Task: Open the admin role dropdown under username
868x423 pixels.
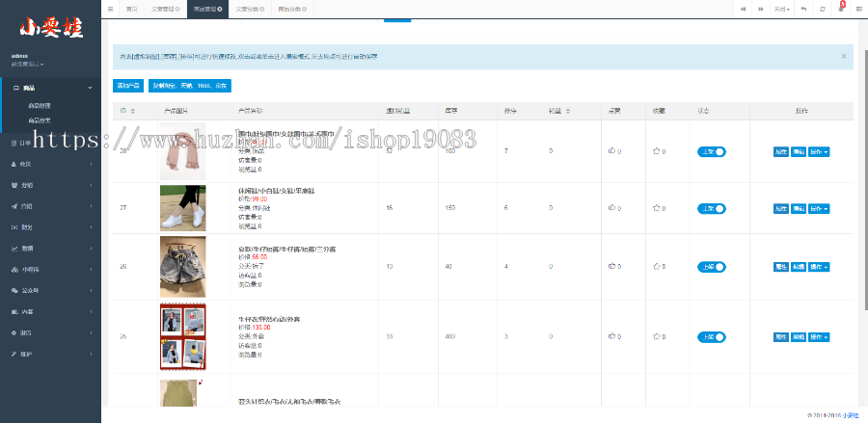Action: pos(27,65)
